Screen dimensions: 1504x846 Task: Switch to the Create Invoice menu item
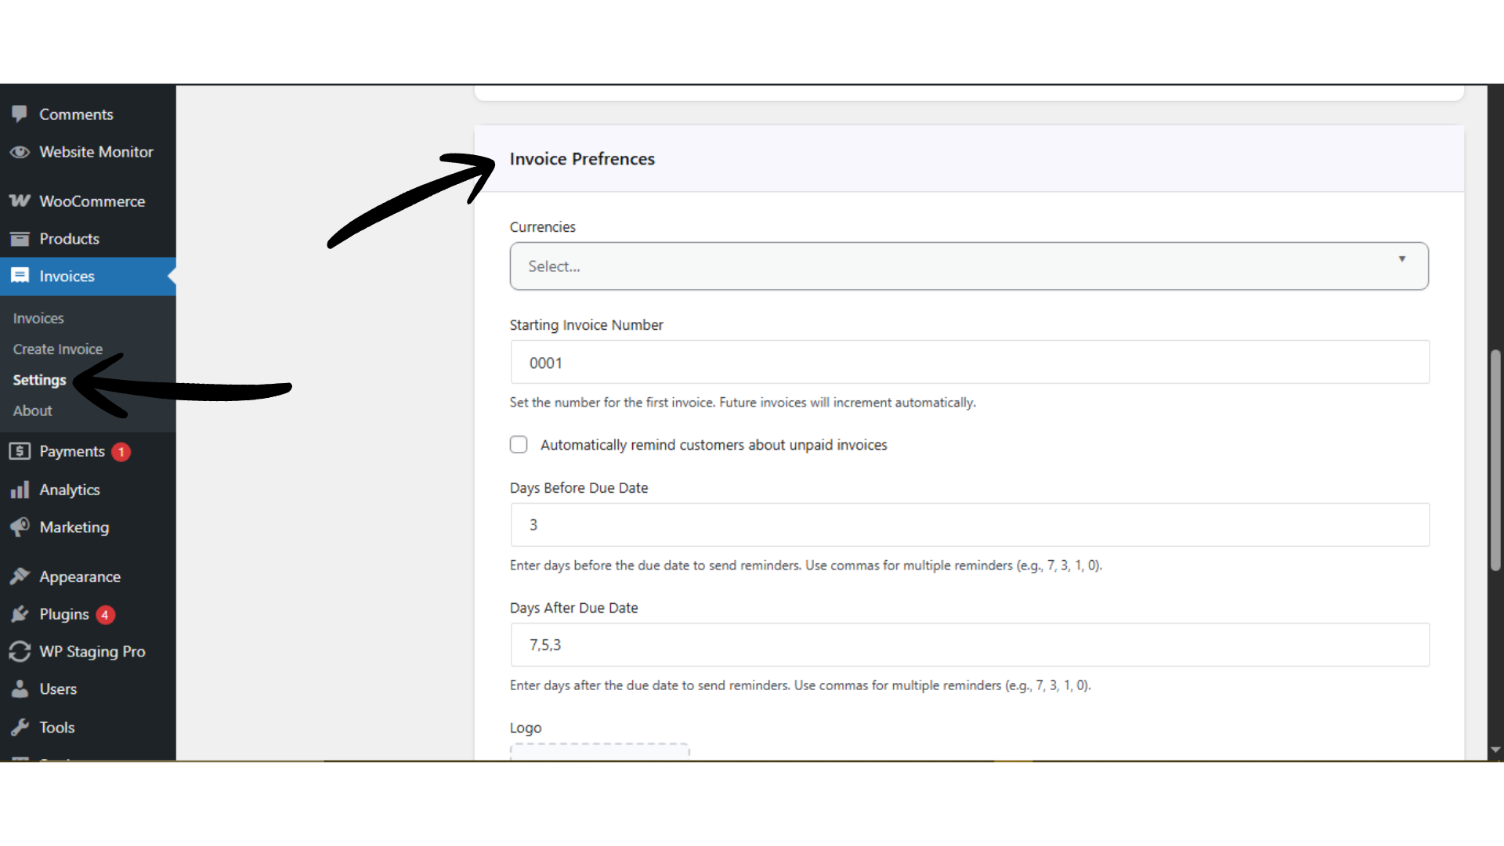(57, 349)
